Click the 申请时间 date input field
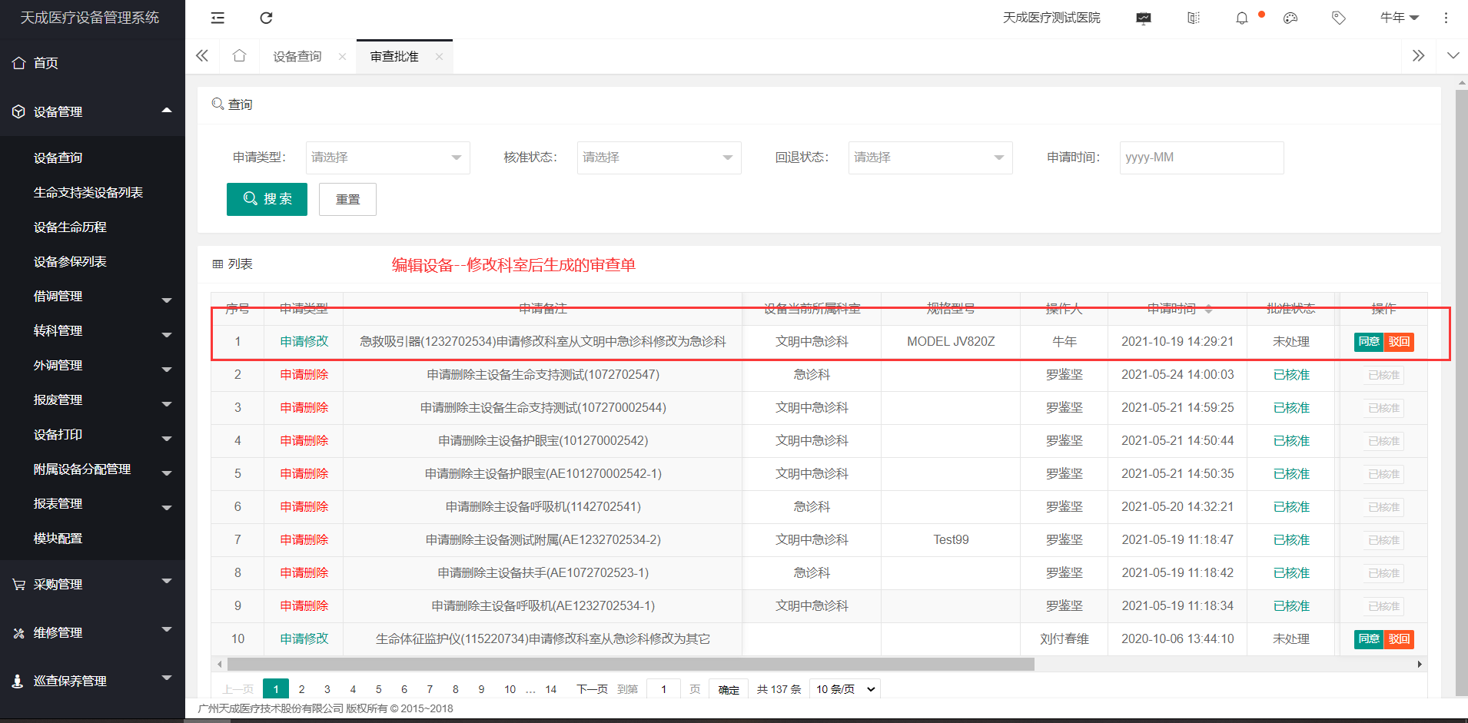The width and height of the screenshot is (1468, 723). pyautogui.click(x=1202, y=158)
